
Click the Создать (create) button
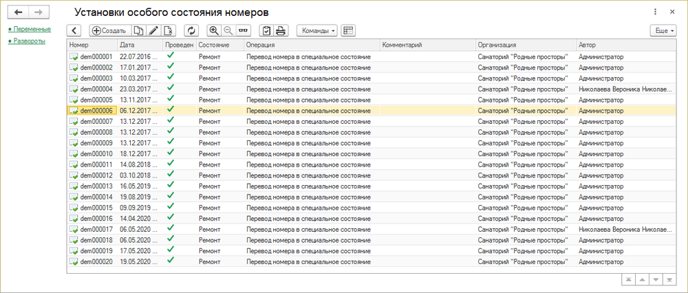coord(108,31)
